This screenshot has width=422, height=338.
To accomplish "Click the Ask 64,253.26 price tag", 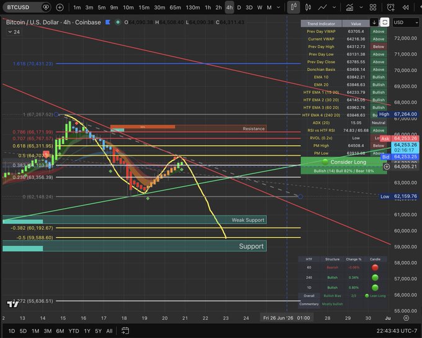I will pos(400,139).
